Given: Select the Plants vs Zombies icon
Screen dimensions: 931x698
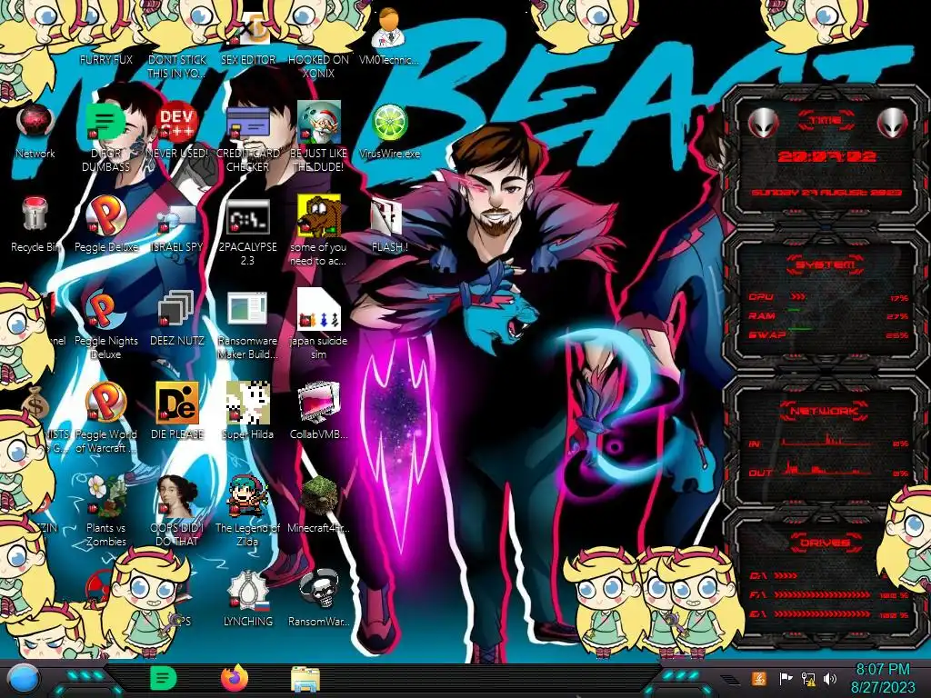Looking at the screenshot, I should tap(106, 512).
